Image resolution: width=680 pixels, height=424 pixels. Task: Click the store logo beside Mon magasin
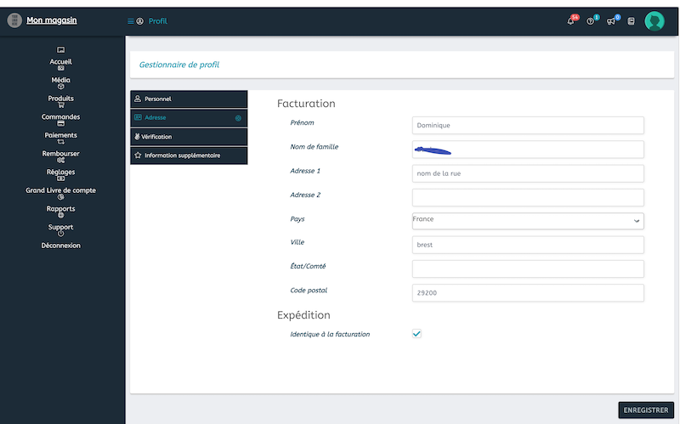click(14, 20)
